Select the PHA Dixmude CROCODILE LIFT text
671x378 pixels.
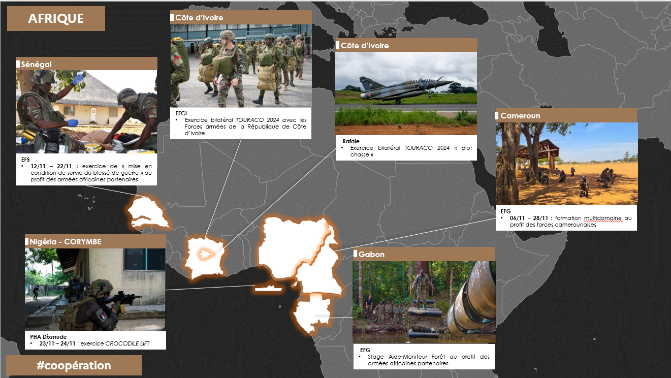95,340
